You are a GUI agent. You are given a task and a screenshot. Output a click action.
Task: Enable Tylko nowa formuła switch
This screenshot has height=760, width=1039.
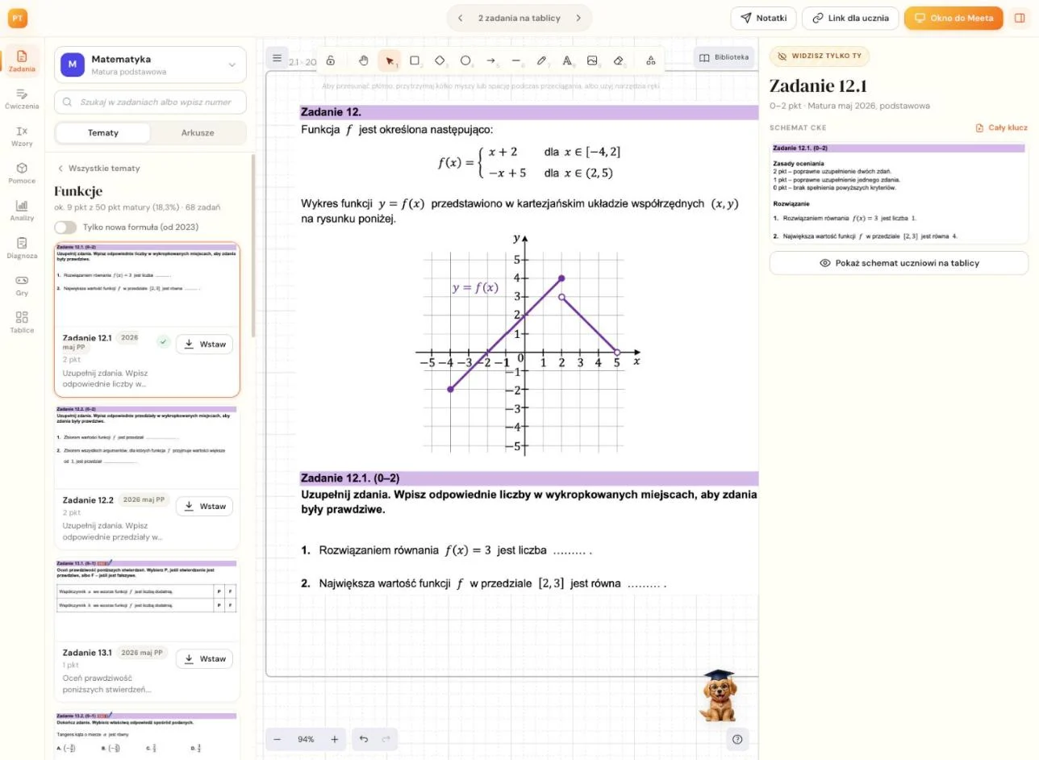pyautogui.click(x=65, y=228)
